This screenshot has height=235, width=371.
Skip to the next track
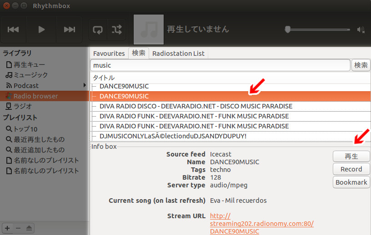click(69, 29)
